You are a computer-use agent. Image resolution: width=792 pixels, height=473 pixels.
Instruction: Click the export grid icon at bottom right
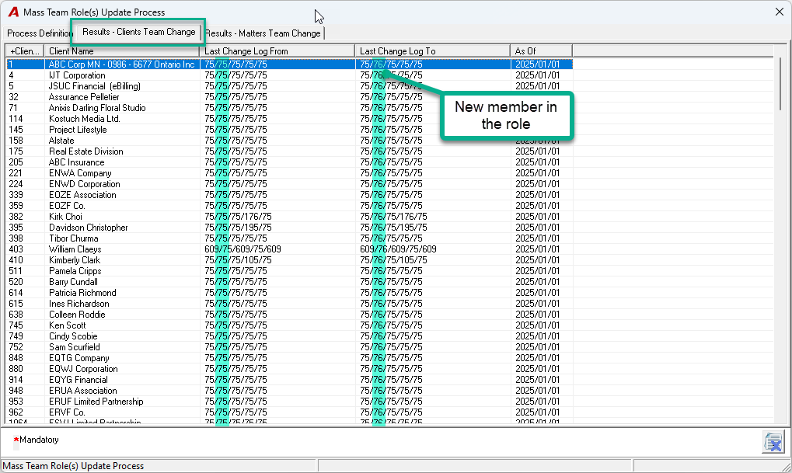pos(773,442)
